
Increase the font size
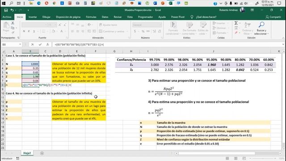[59, 25]
